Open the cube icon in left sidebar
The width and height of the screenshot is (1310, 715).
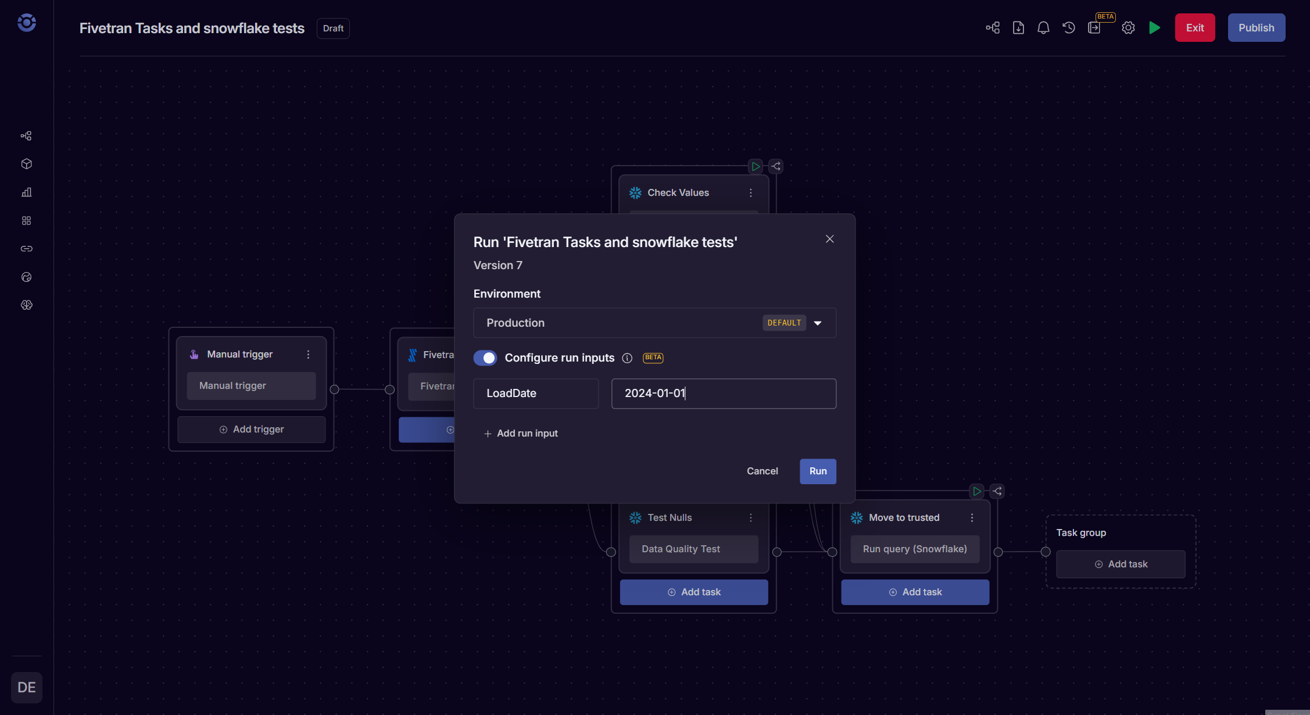pos(26,164)
